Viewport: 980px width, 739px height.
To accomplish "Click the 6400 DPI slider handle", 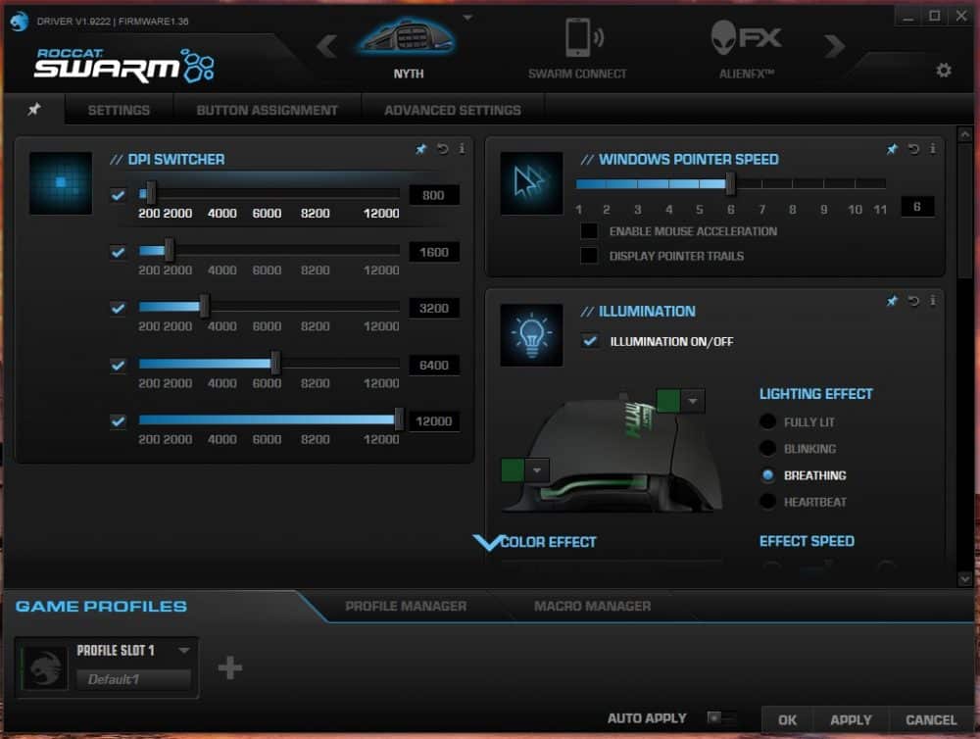I will click(275, 364).
